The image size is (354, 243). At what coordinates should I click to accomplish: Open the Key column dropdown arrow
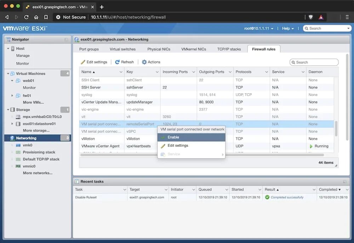(157, 72)
